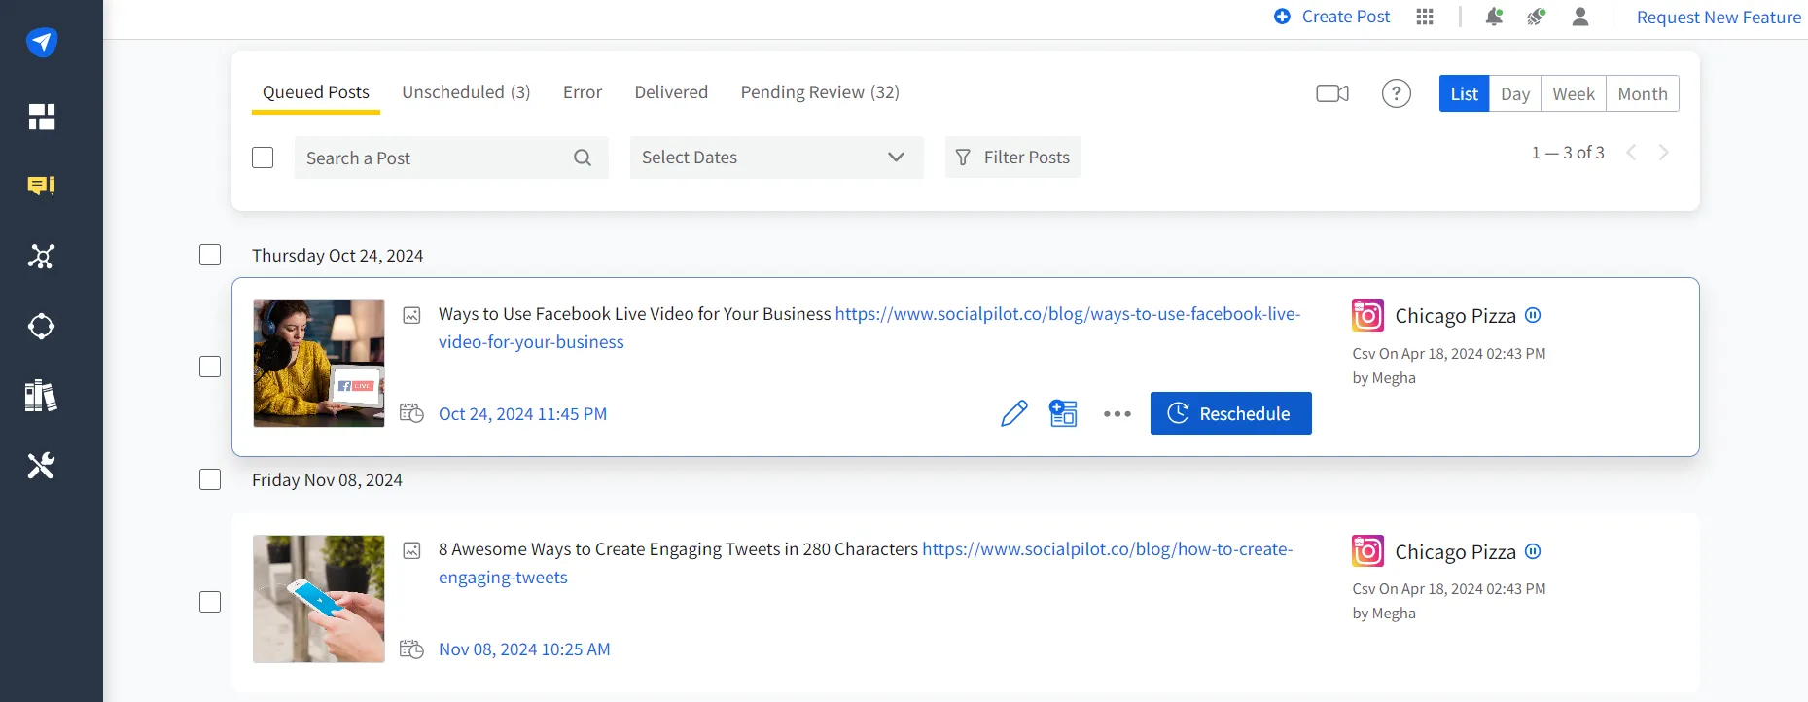Click Instagram icon of second Chicago Pizza account

(1368, 551)
